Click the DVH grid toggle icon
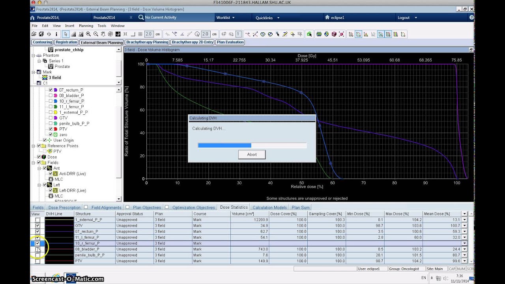This screenshot has height=284, width=505. tap(388, 34)
